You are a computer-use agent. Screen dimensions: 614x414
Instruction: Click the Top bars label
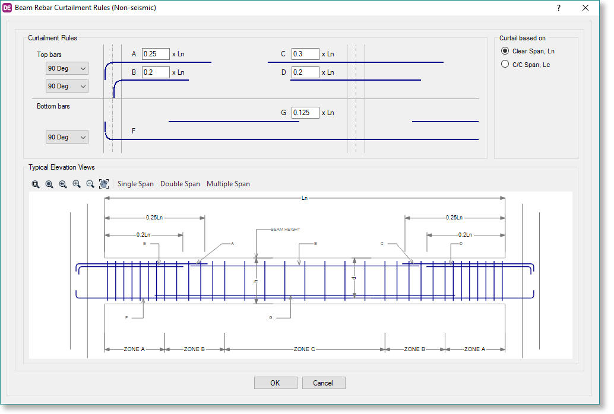coord(49,55)
